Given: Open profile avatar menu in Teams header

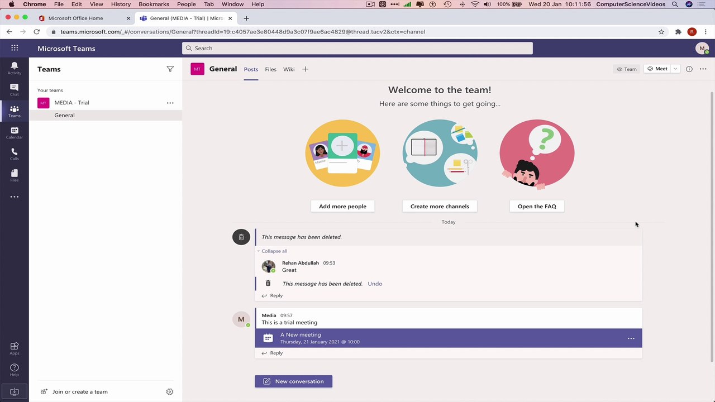Looking at the screenshot, I should pos(702,49).
